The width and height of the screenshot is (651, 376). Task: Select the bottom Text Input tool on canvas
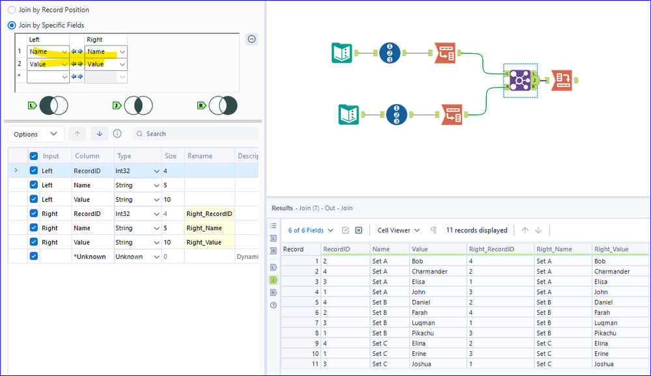coord(349,114)
